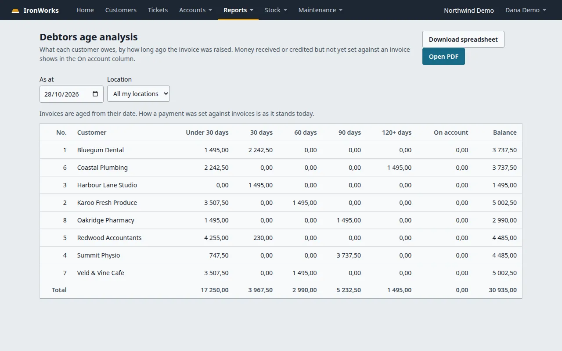
Task: Open the Customers page
Action: 121,10
